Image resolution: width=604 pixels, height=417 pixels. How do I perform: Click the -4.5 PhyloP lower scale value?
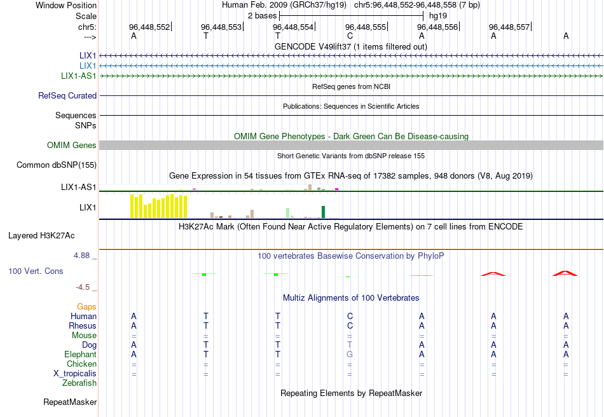pos(83,287)
